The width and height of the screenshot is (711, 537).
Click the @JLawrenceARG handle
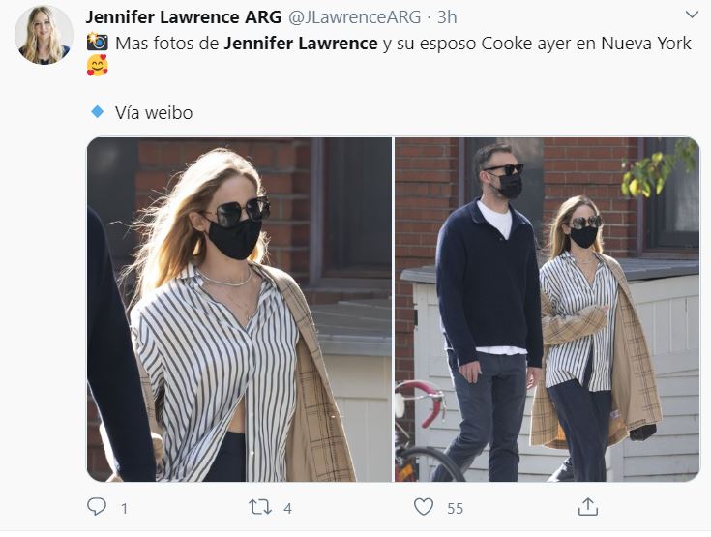click(x=355, y=17)
